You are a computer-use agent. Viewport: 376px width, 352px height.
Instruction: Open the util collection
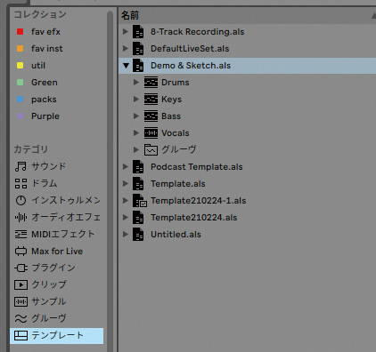click(38, 66)
